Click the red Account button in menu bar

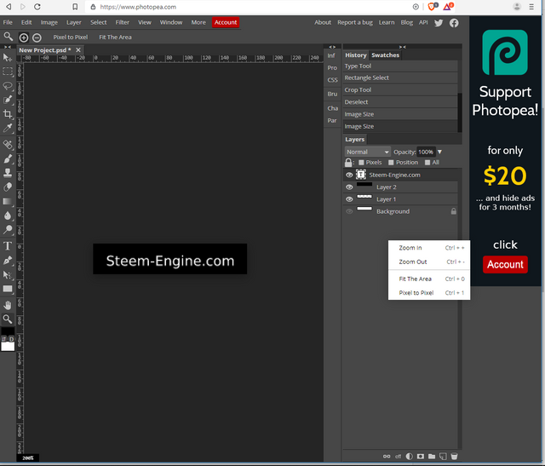pos(226,22)
